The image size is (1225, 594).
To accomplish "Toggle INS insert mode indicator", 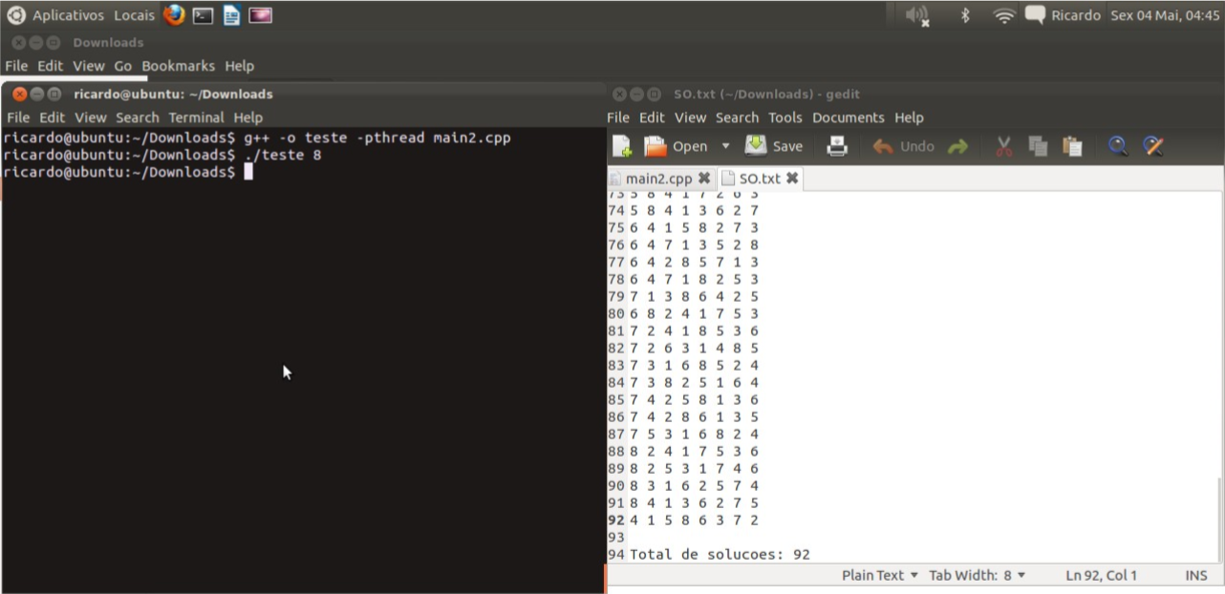I will click(1195, 575).
